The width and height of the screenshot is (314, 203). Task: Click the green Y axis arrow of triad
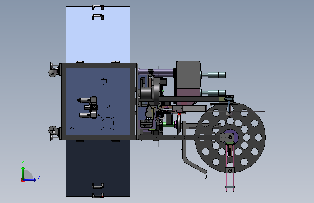[x=23, y=173]
